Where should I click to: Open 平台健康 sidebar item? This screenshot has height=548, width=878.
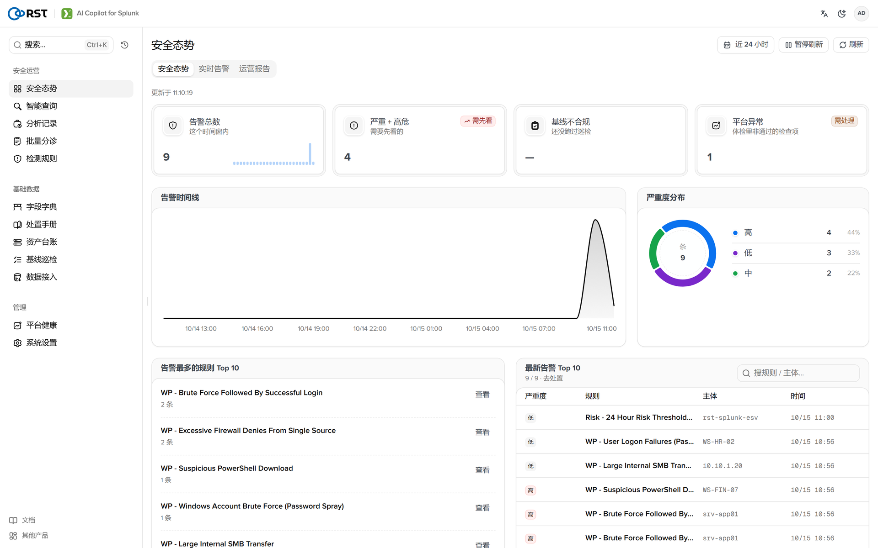[x=71, y=325]
